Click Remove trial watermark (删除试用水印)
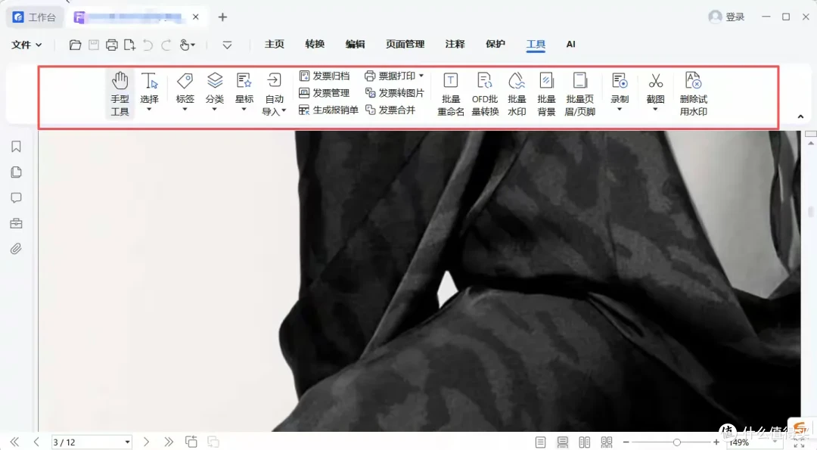Viewport: 817px width, 450px height. coord(694,95)
